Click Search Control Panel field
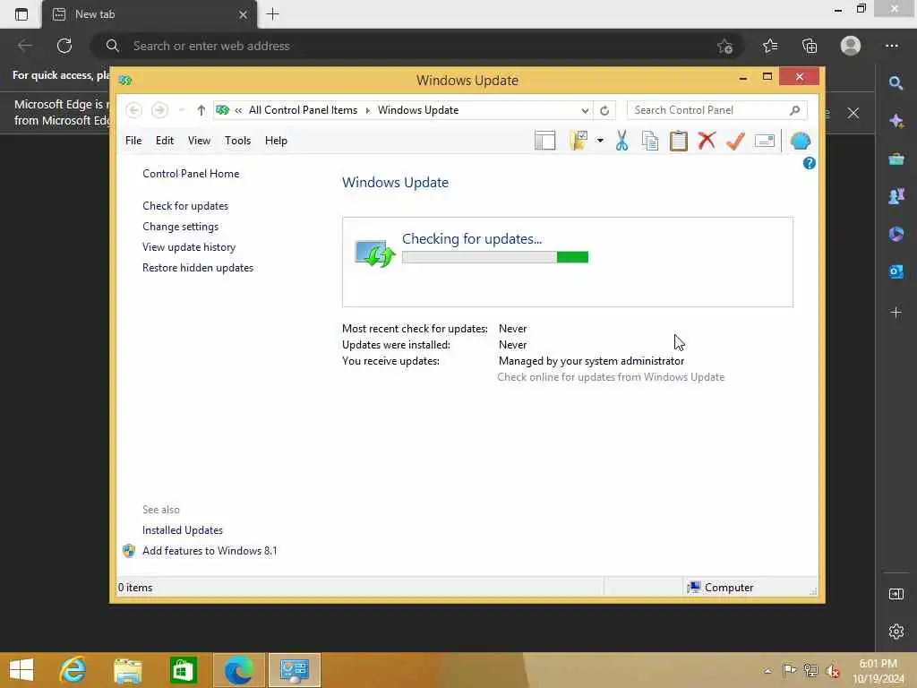The image size is (917, 688). [716, 110]
